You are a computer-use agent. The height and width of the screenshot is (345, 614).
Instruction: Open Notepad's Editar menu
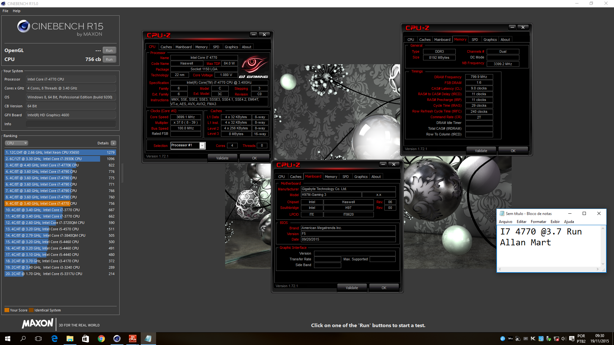tap(521, 222)
